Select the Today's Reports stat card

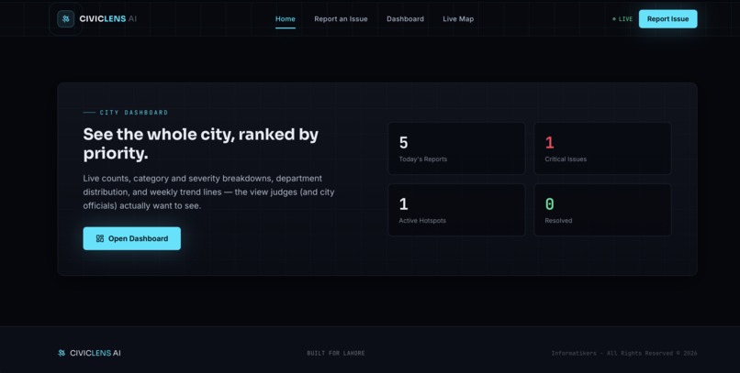(x=456, y=148)
